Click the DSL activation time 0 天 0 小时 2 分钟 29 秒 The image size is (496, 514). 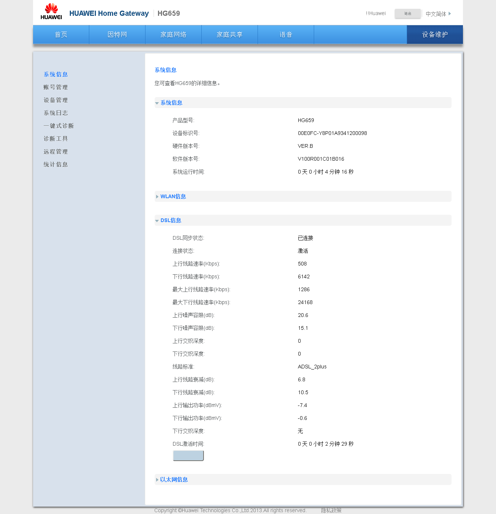(x=326, y=444)
